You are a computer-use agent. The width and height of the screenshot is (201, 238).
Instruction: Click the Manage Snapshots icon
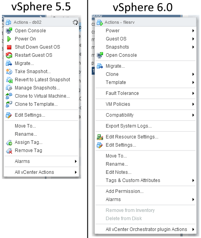point(9,88)
